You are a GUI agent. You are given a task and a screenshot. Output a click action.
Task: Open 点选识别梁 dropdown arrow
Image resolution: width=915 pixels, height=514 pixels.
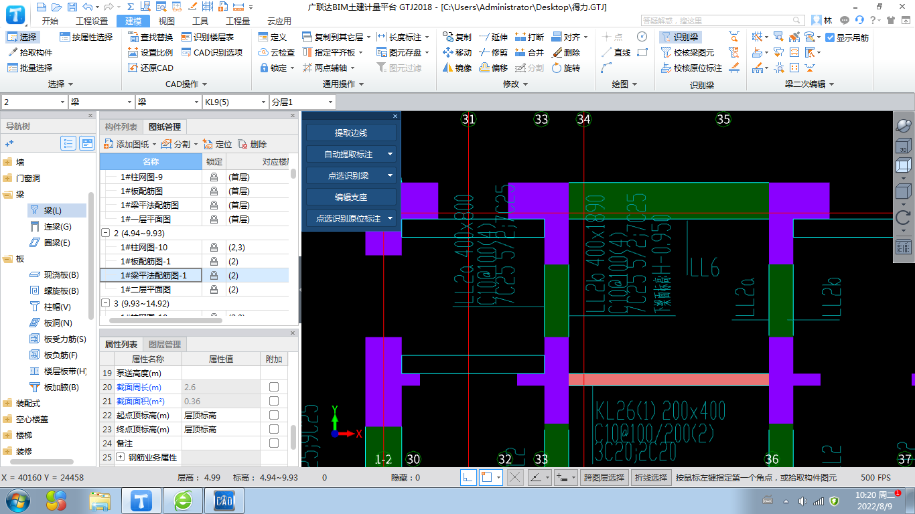coord(391,175)
